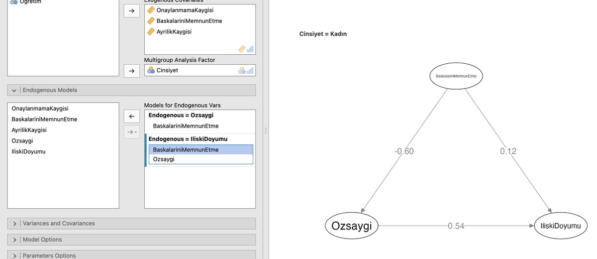
Task: Click the 'Endogenous = Ozsaygi' model header
Action: pos(181,115)
